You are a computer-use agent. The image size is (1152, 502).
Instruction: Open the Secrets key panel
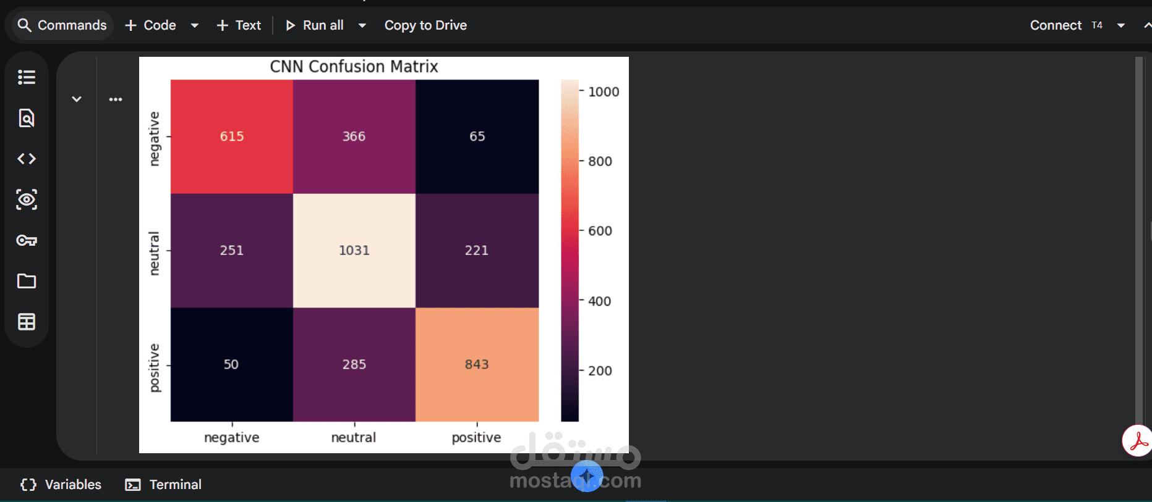[27, 240]
